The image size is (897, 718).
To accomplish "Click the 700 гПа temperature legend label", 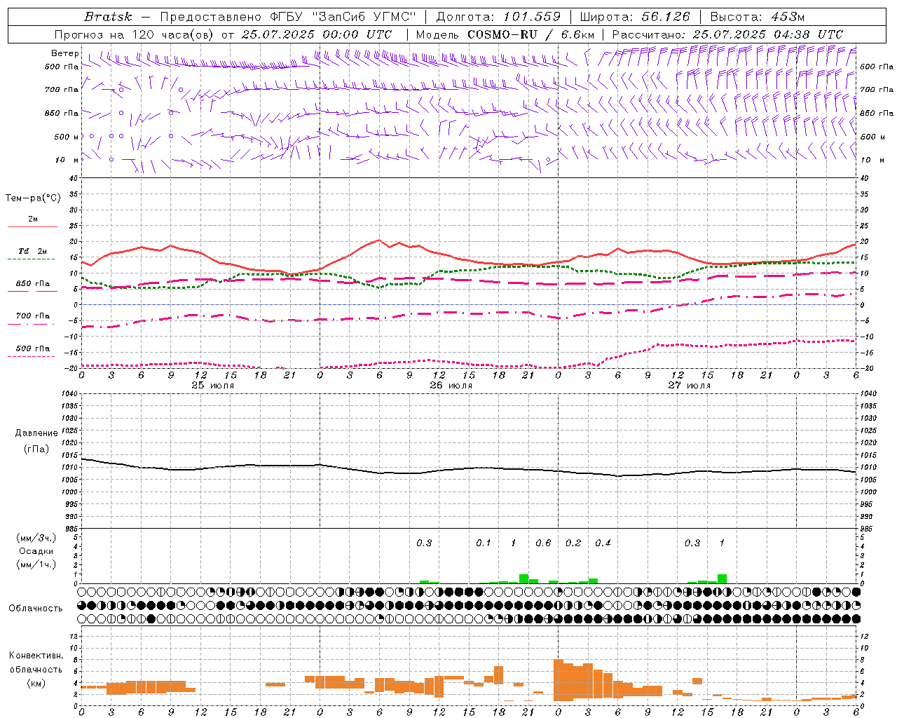I will point(32,316).
